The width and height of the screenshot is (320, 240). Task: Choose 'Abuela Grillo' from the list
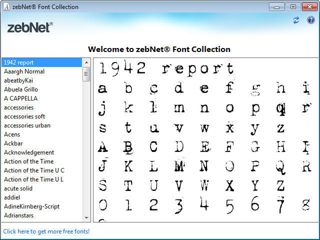(x=41, y=89)
